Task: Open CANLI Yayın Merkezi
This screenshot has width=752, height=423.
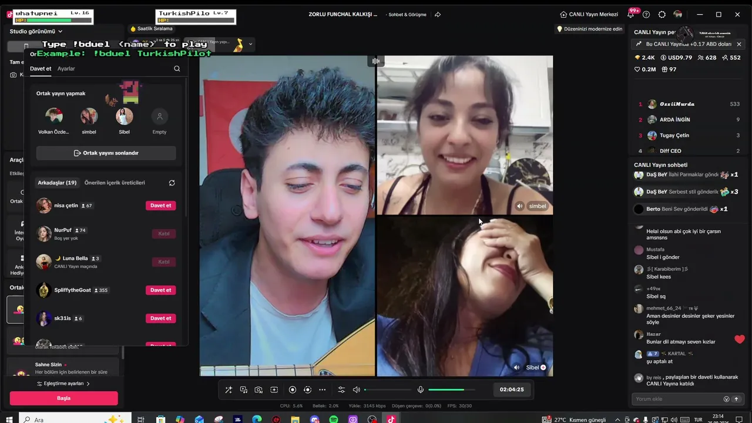Action: 589,14
